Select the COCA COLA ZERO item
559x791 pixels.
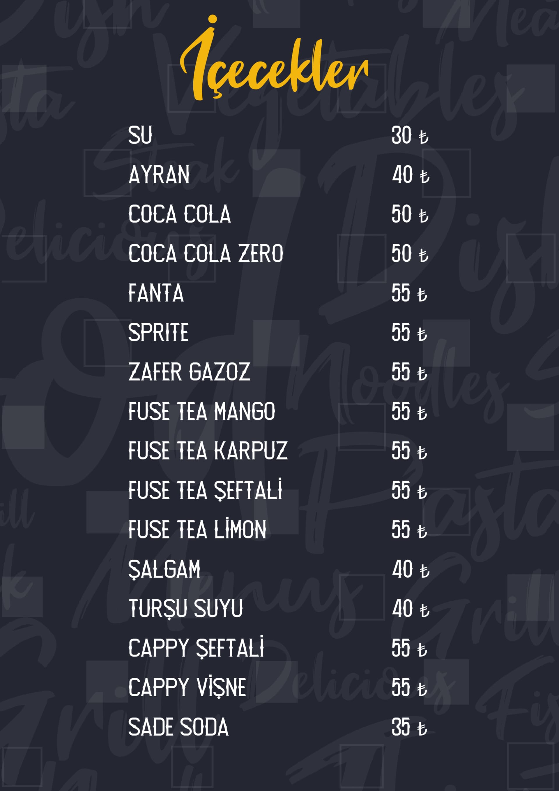(x=206, y=253)
